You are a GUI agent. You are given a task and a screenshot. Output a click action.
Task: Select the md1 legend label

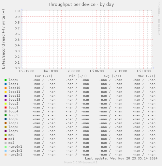[x=11, y=139]
